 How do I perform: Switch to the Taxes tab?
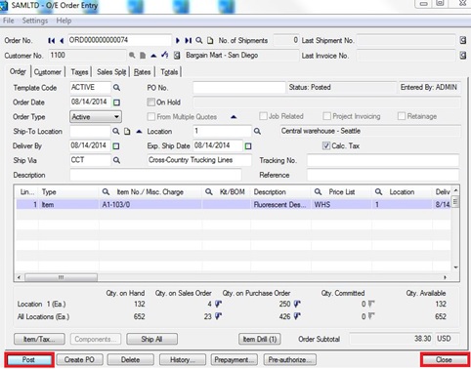(x=79, y=72)
